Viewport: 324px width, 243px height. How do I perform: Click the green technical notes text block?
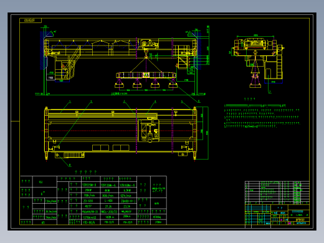[x=262, y=116]
